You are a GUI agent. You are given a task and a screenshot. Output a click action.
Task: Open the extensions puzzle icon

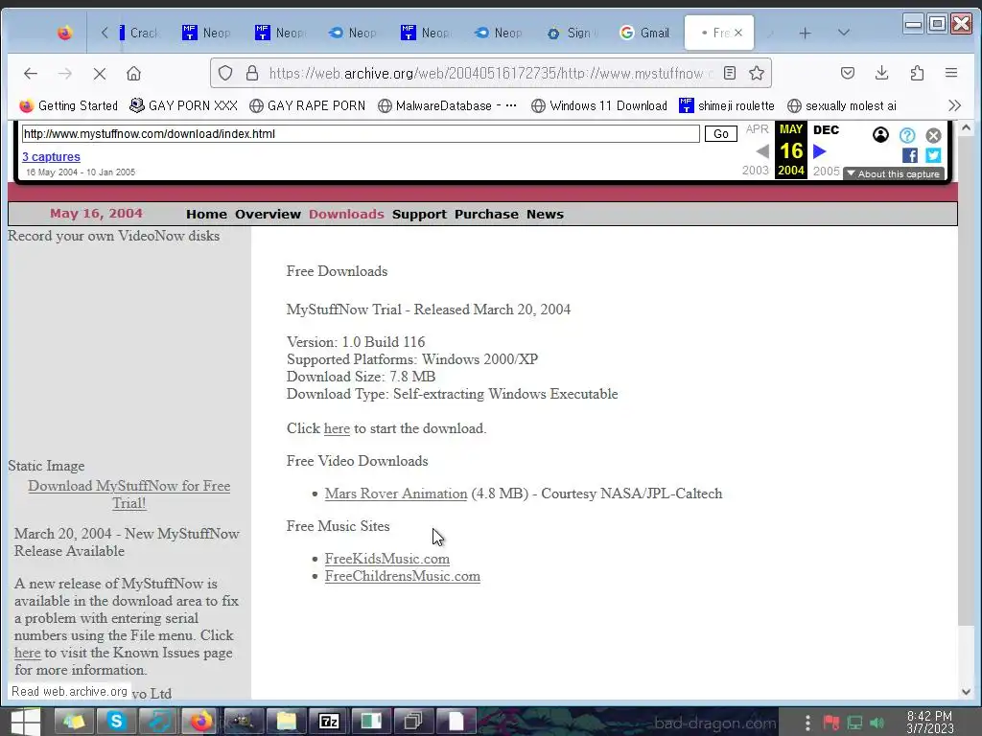(x=917, y=73)
